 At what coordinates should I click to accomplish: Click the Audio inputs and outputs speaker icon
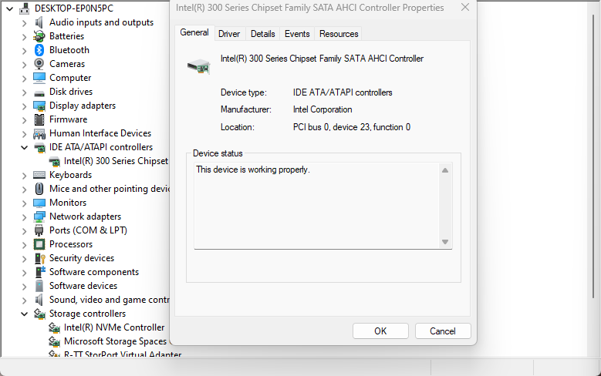(x=39, y=22)
